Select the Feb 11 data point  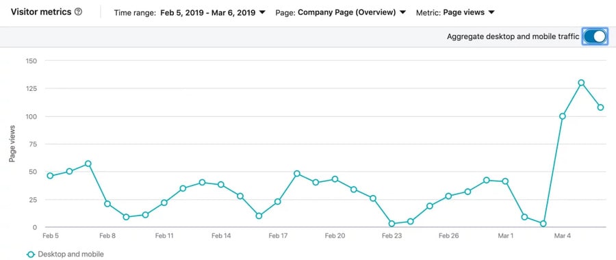click(164, 203)
